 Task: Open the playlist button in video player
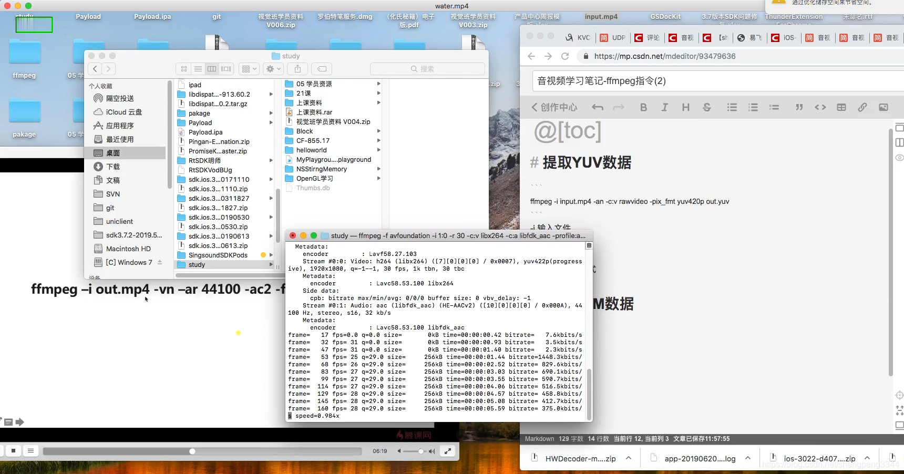tap(31, 450)
